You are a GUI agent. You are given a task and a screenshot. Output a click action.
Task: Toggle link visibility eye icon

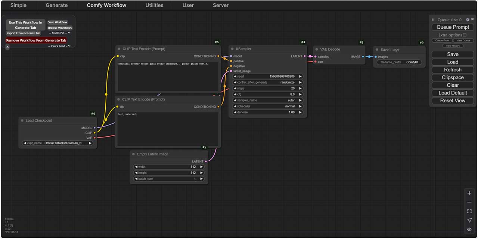point(469,229)
